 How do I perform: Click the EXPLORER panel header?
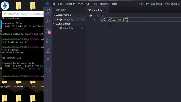tap(61, 10)
